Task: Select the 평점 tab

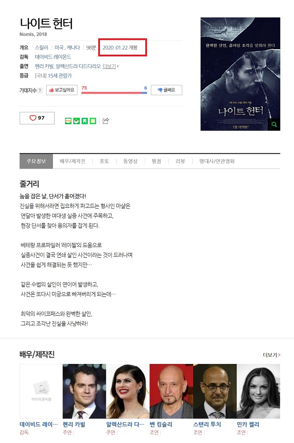Action: (x=156, y=161)
